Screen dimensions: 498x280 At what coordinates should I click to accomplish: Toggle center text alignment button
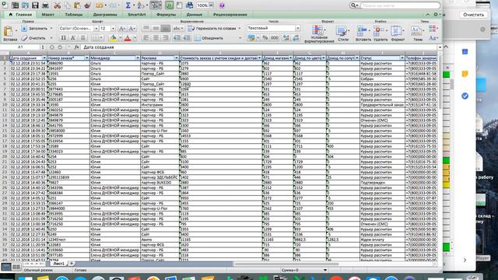[156, 38]
